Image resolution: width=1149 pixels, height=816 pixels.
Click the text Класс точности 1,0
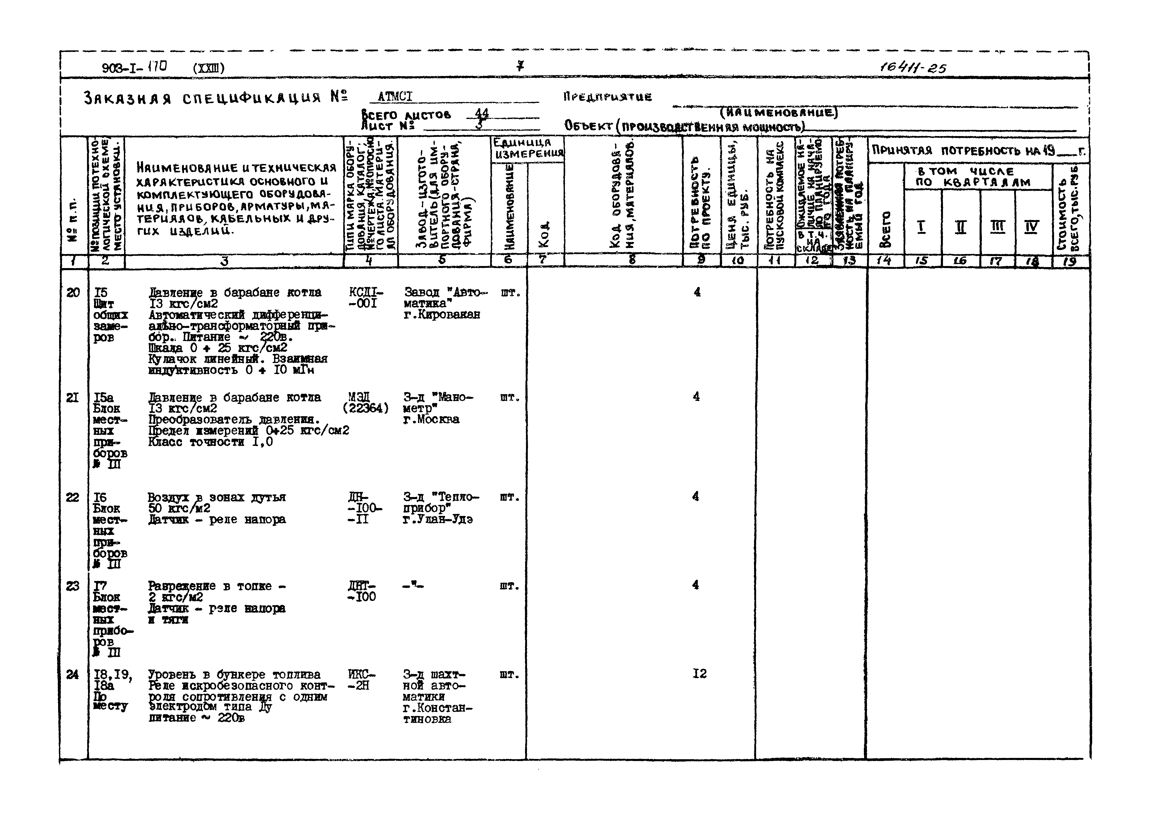point(211,442)
